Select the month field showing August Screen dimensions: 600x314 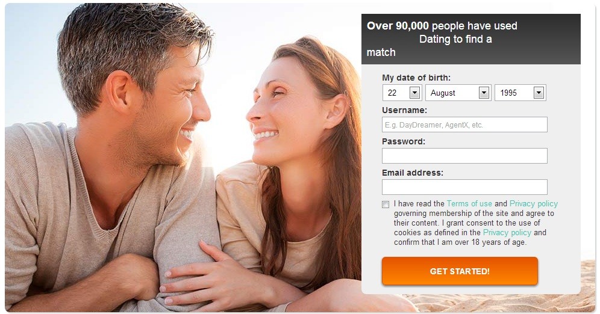(458, 93)
